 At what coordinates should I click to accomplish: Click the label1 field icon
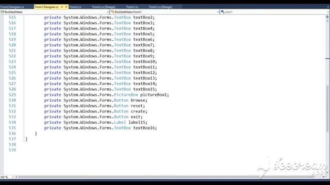[222, 12]
